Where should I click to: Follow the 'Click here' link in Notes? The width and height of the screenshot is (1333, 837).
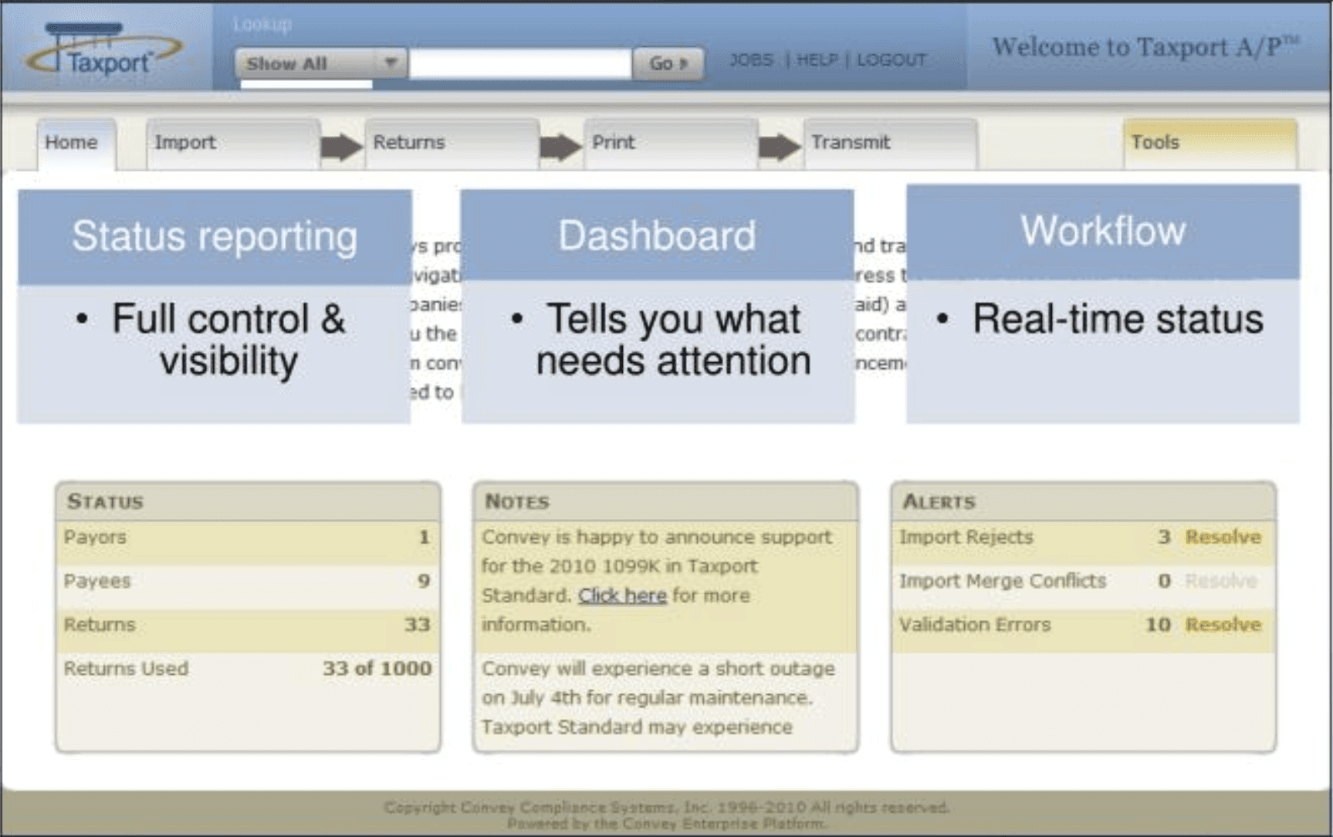click(x=622, y=595)
